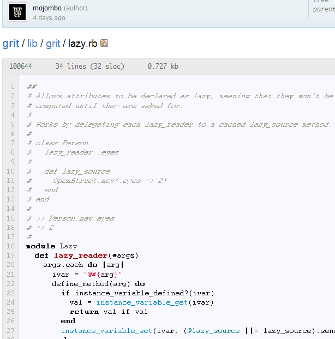Image resolution: width=335 pixels, height=339 pixels.
Task: Click the 'parent' label at top right
Action: (324, 9)
